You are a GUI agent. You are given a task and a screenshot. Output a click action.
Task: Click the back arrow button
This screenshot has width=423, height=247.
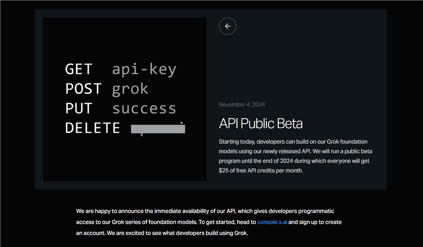228,26
